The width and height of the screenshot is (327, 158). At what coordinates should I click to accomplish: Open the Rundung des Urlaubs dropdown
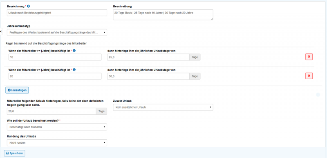57,143
